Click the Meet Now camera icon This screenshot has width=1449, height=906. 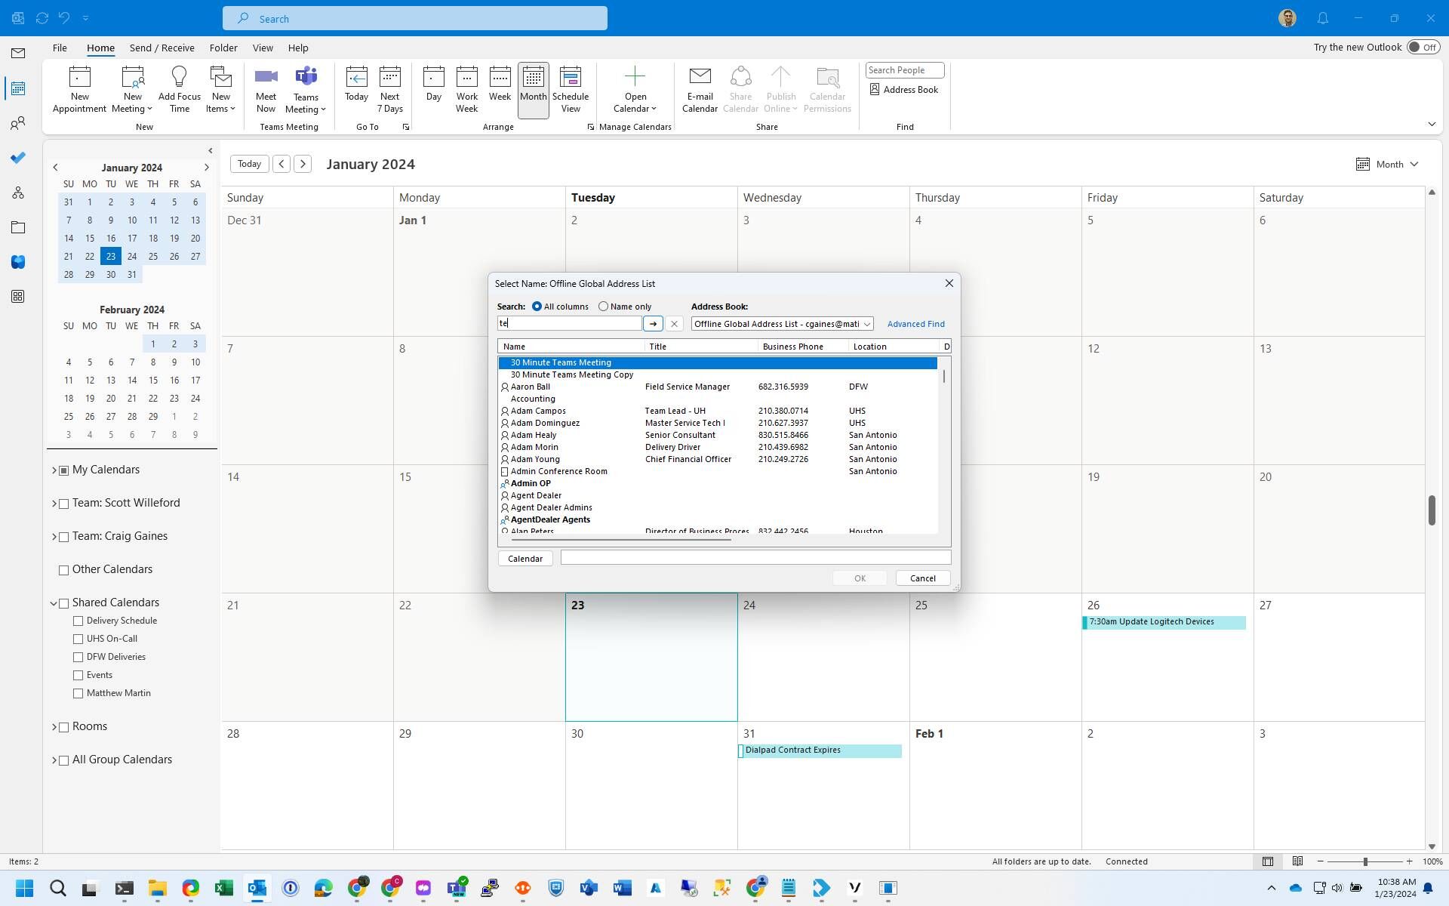click(x=266, y=77)
